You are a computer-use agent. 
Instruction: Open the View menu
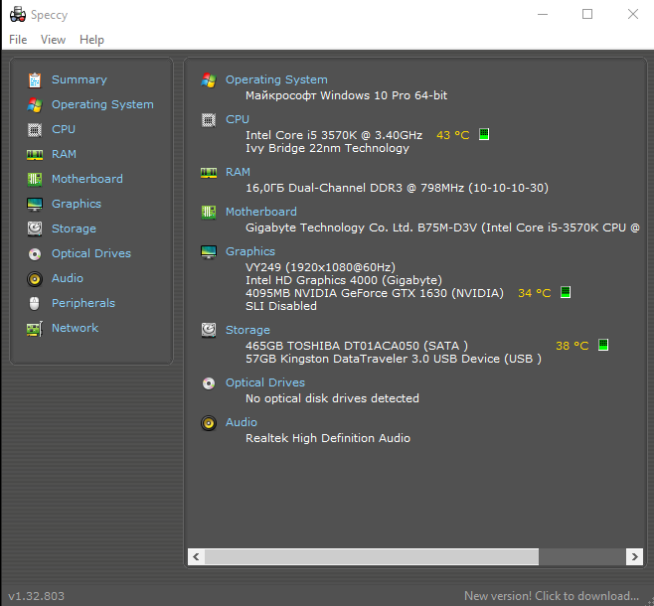[x=53, y=40]
